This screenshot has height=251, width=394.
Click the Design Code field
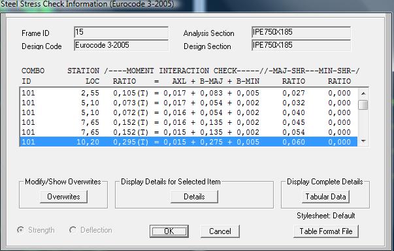tap(121, 46)
